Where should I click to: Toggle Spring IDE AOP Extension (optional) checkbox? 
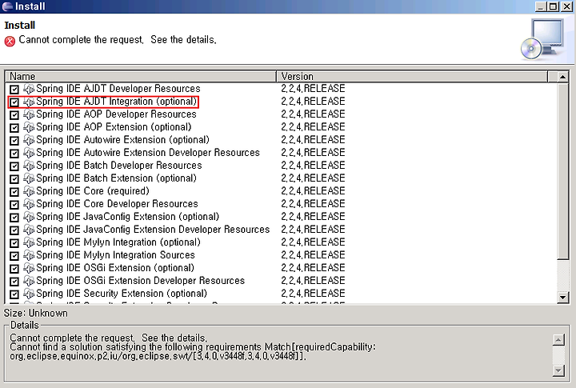tap(14, 128)
